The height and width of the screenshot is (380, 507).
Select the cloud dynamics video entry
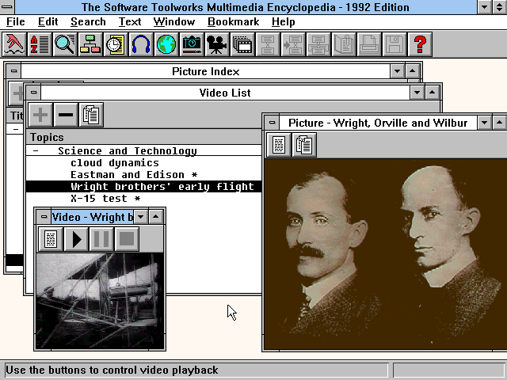[115, 163]
